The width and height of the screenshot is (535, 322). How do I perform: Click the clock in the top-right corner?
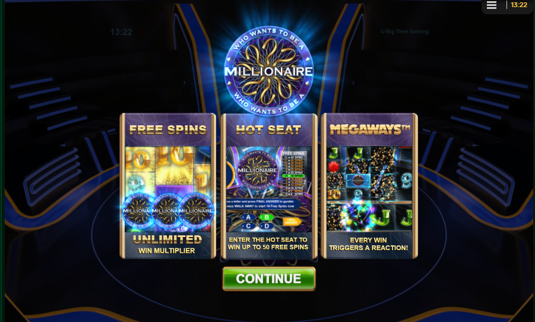[x=519, y=5]
